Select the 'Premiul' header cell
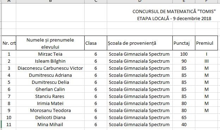The image size is (220, 130). 206,43
